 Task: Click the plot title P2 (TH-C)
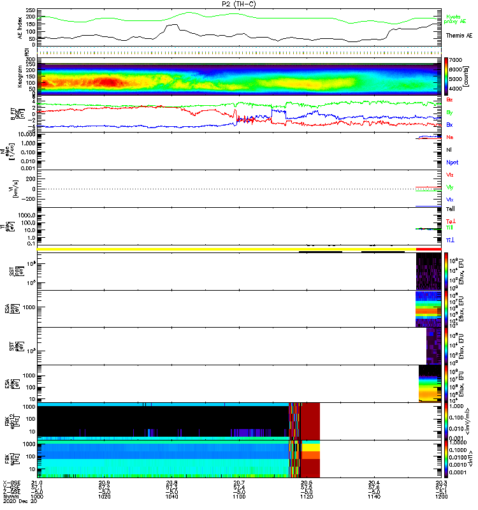tap(238, 4)
